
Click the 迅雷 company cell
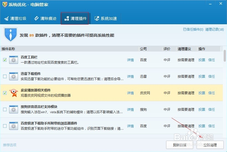click(x=143, y=77)
